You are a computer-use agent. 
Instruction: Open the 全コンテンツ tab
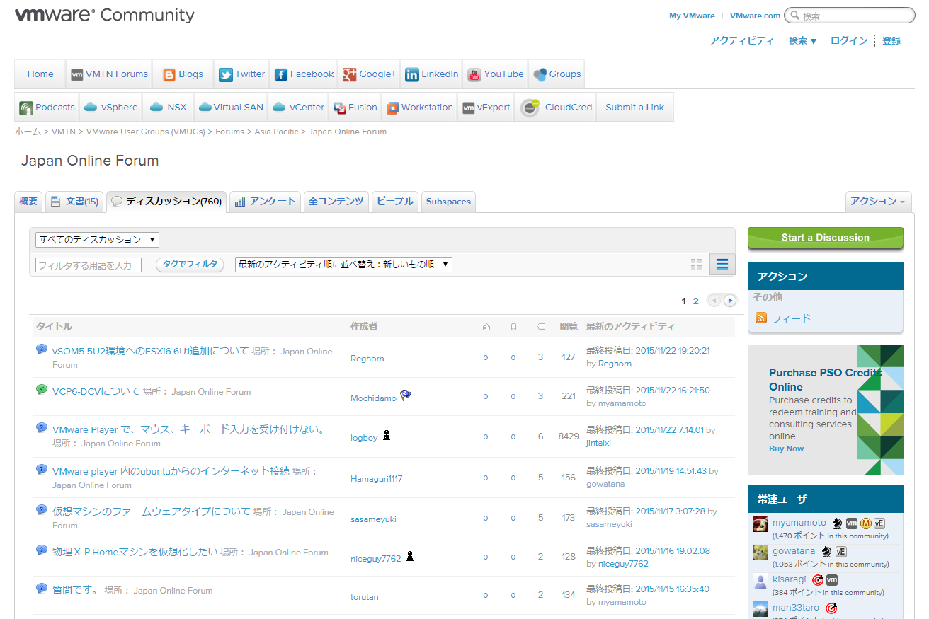[336, 202]
